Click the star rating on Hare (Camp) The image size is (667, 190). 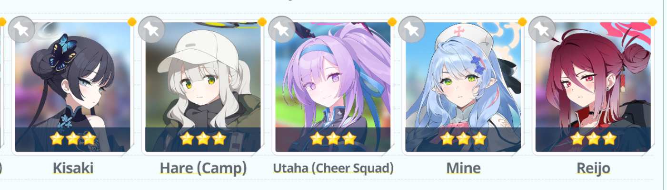coord(203,139)
